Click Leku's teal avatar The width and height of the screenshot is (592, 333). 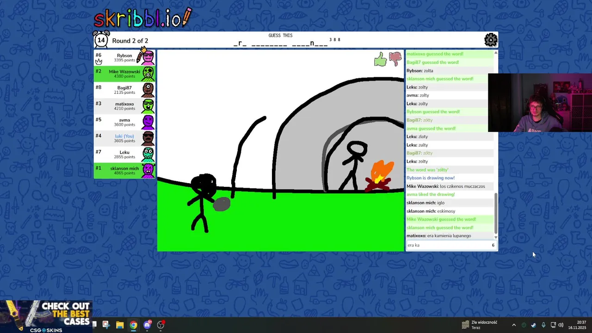148,154
